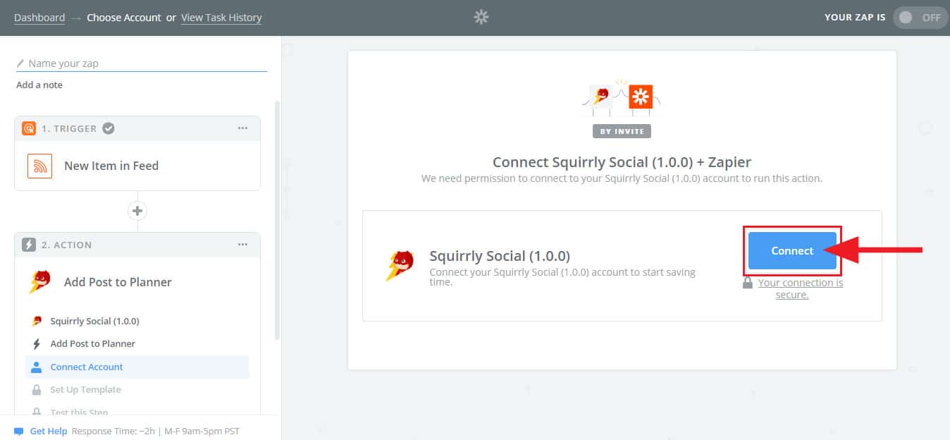The height and width of the screenshot is (440, 950).
Task: Select the Set Up Template substep
Action: [85, 390]
